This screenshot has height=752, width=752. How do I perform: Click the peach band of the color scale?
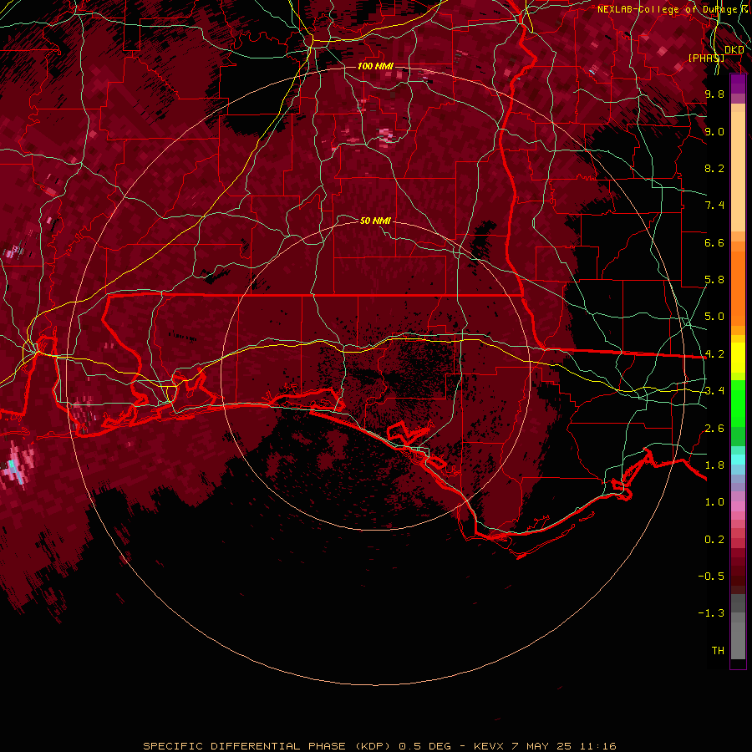pyautogui.click(x=738, y=171)
